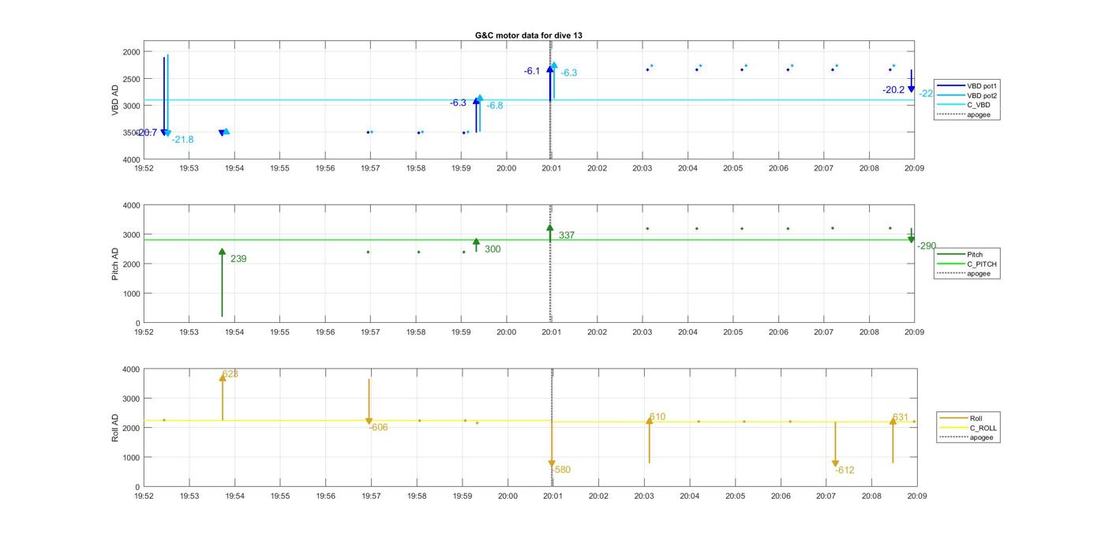
Task: Click the "VBD AD" y-axis label
Action: (x=115, y=99)
